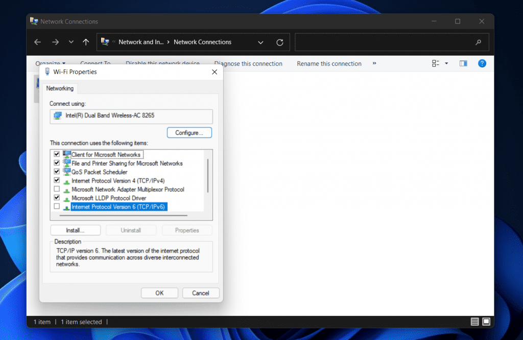Uncheck Internet Protocol Version 4 checkbox

(57, 180)
